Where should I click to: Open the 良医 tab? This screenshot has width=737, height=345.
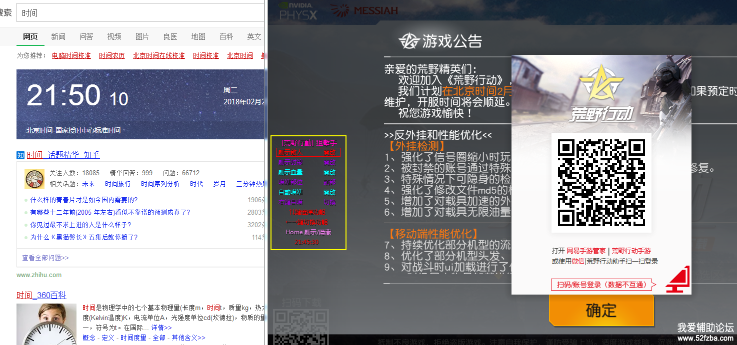pyautogui.click(x=170, y=36)
